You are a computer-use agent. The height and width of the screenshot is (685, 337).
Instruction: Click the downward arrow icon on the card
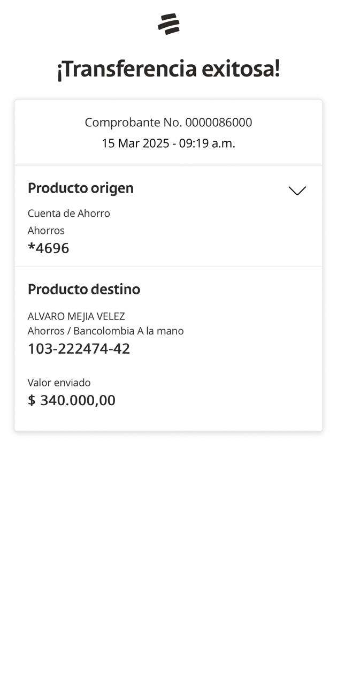point(297,190)
